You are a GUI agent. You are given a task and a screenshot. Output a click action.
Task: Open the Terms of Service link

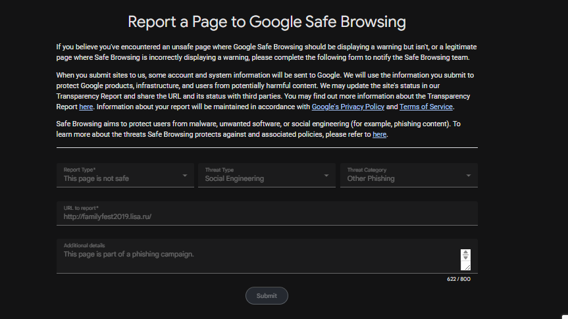(x=426, y=107)
